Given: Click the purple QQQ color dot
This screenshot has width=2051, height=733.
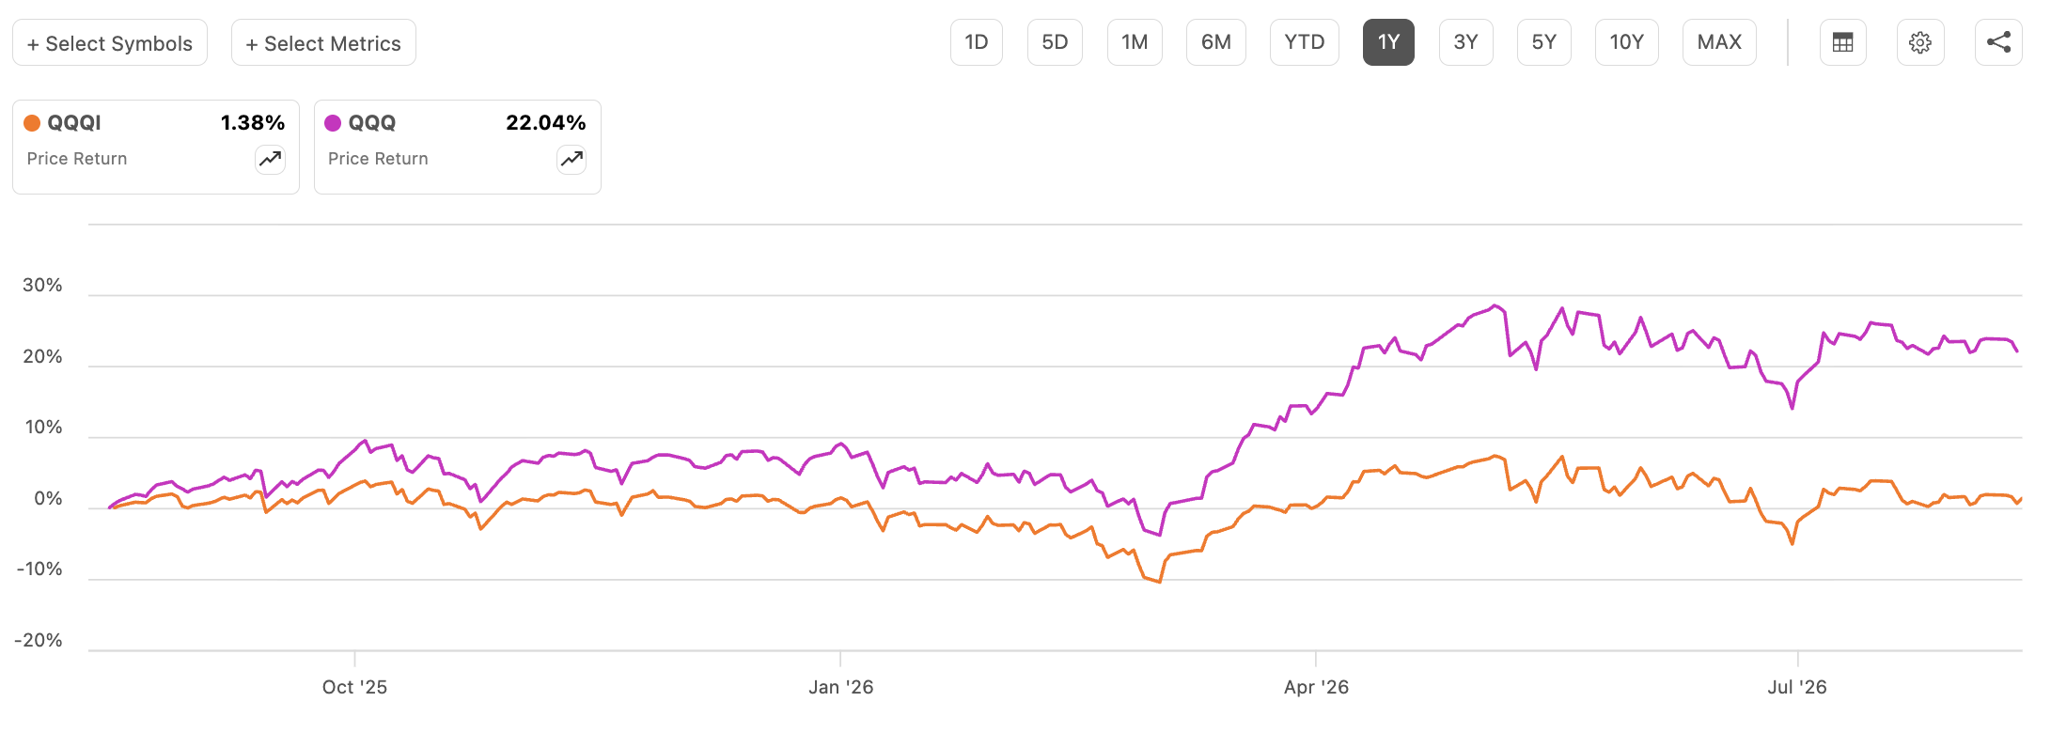Looking at the screenshot, I should pos(333,123).
